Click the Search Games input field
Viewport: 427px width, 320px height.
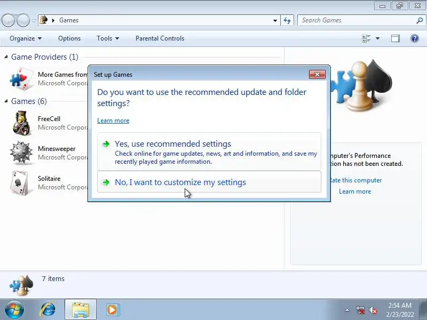coord(358,20)
